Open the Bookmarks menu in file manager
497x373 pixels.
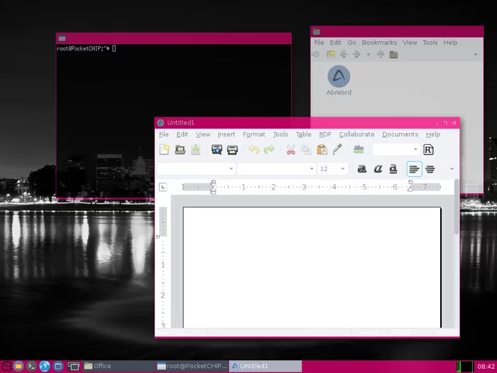click(x=379, y=43)
